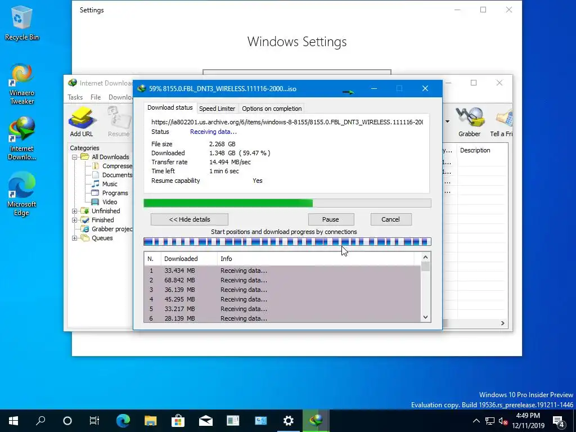Select connection row 4 with 45.295 MB
Image resolution: width=576 pixels, height=432 pixels.
point(282,299)
